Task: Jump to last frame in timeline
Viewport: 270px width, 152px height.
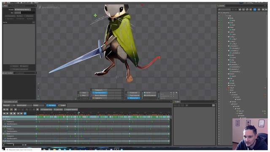Action: pos(22,114)
